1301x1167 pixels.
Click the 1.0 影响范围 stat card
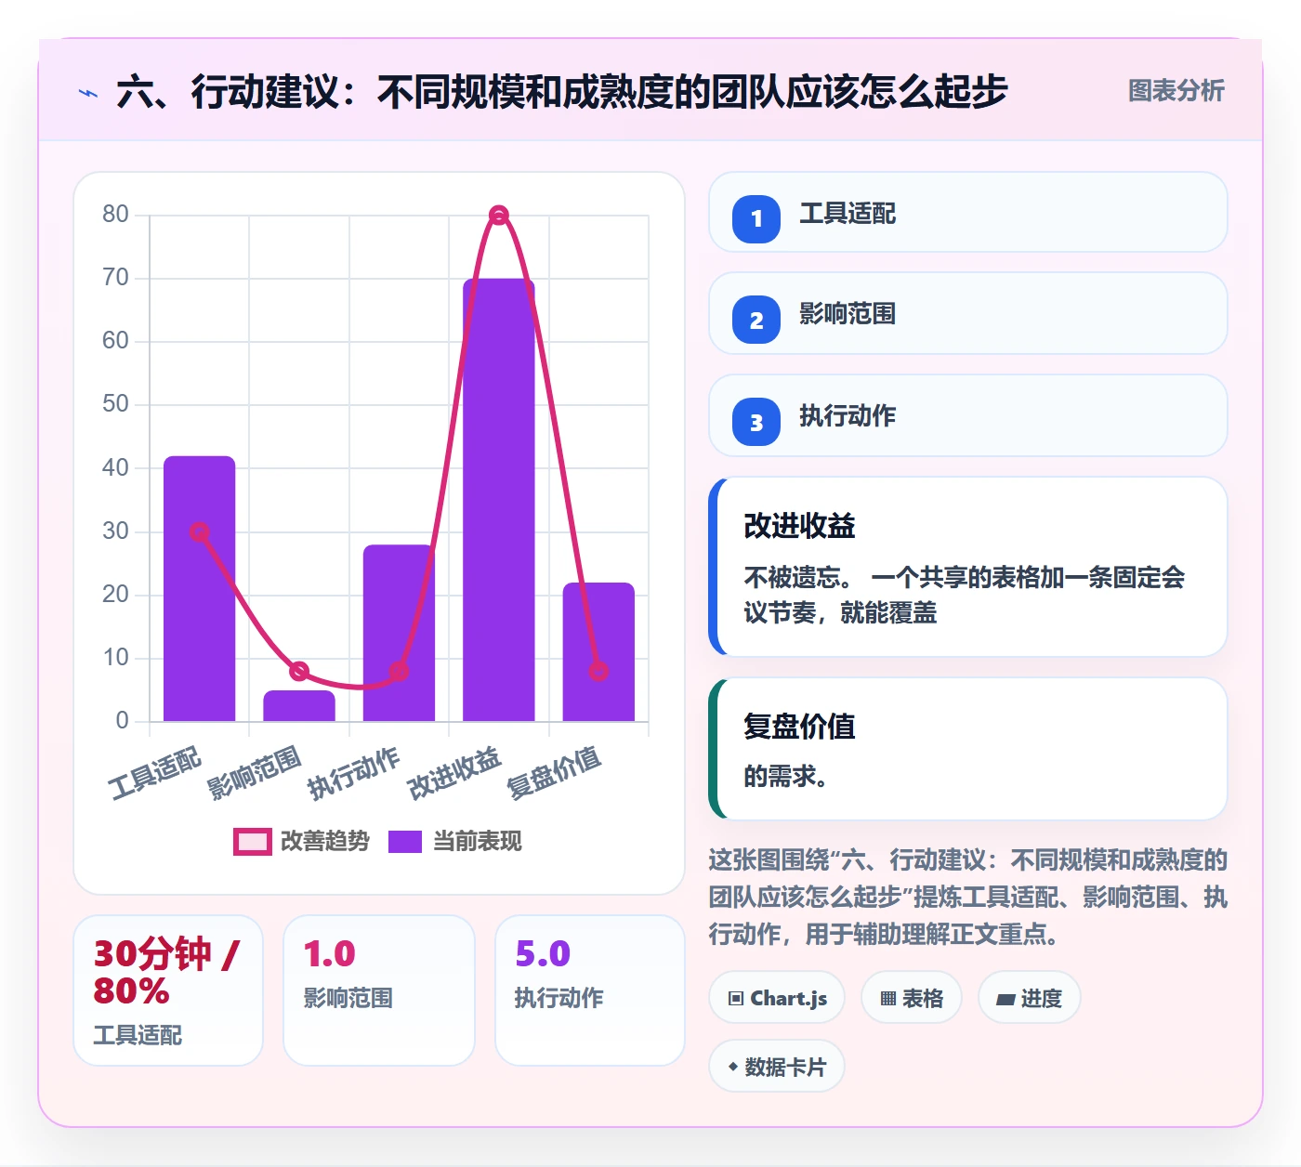[379, 990]
